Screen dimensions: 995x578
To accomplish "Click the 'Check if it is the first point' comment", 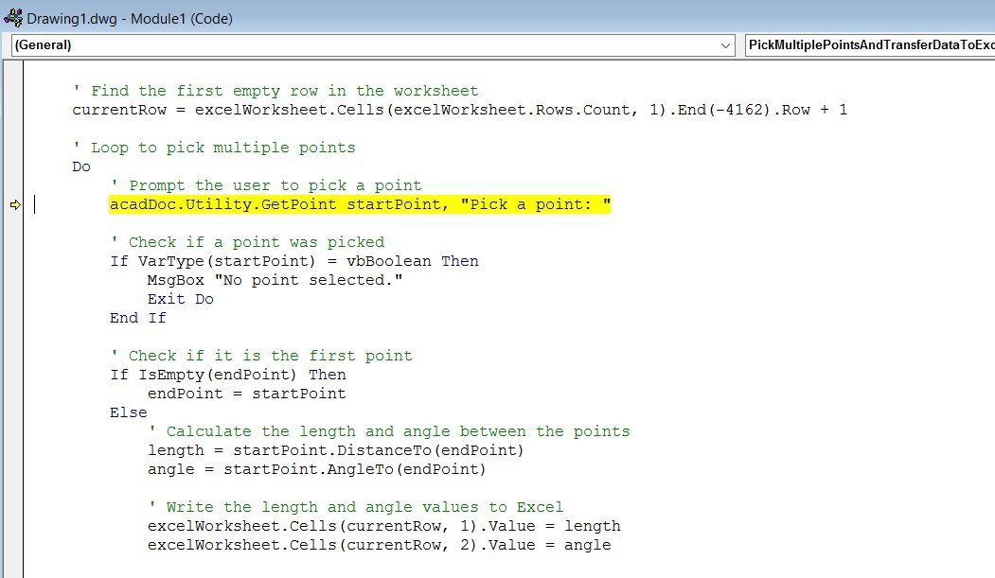I will [260, 356].
